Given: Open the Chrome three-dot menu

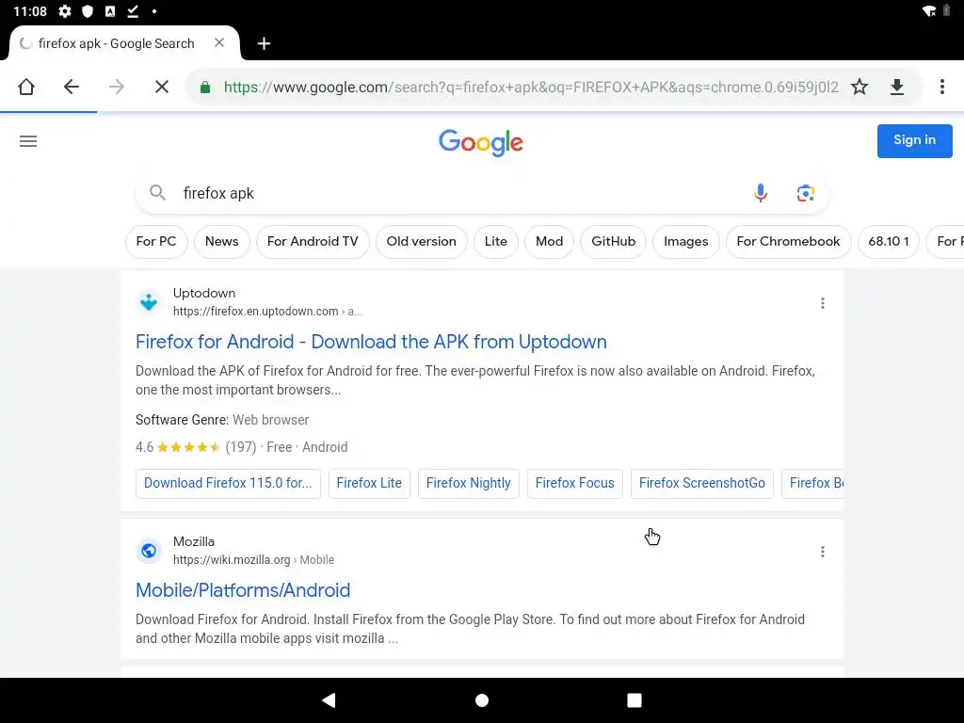Looking at the screenshot, I should click(941, 87).
